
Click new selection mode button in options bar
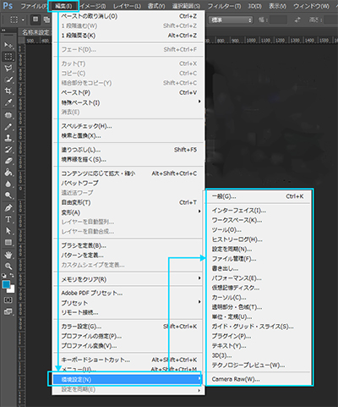pyautogui.click(x=35, y=19)
